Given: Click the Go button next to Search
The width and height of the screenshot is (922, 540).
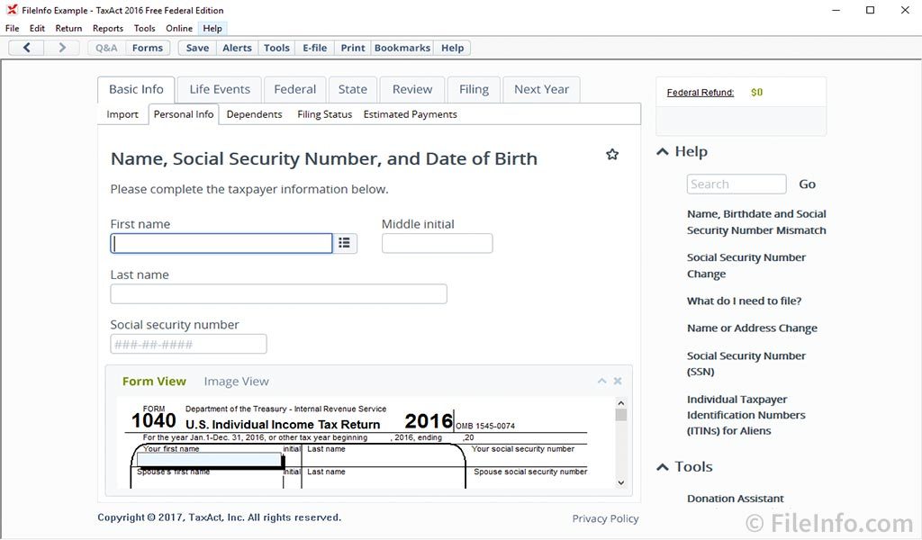Looking at the screenshot, I should point(808,184).
